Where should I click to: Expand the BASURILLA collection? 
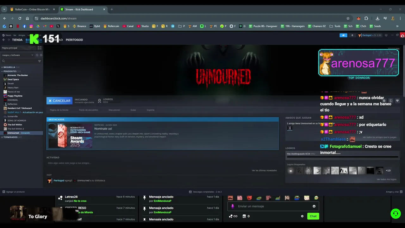coord(11,67)
